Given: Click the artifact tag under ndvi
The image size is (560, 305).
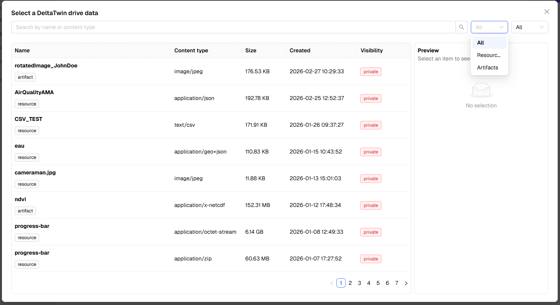Looking at the screenshot, I should click(x=25, y=211).
